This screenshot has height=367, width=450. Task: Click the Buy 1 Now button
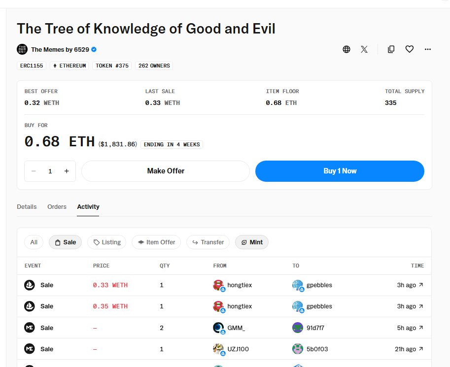pos(340,171)
